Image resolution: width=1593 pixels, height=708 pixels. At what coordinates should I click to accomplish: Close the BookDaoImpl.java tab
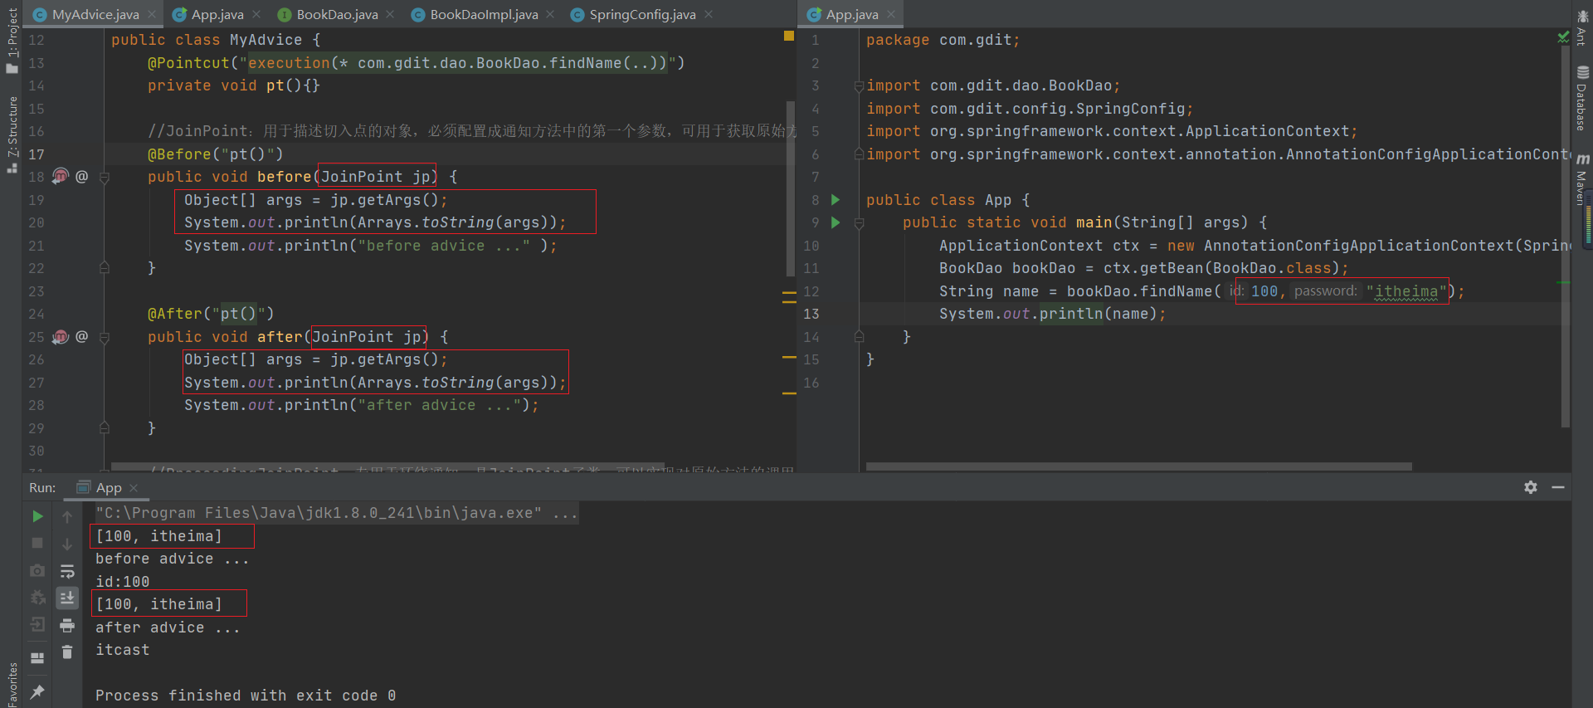[x=550, y=14]
